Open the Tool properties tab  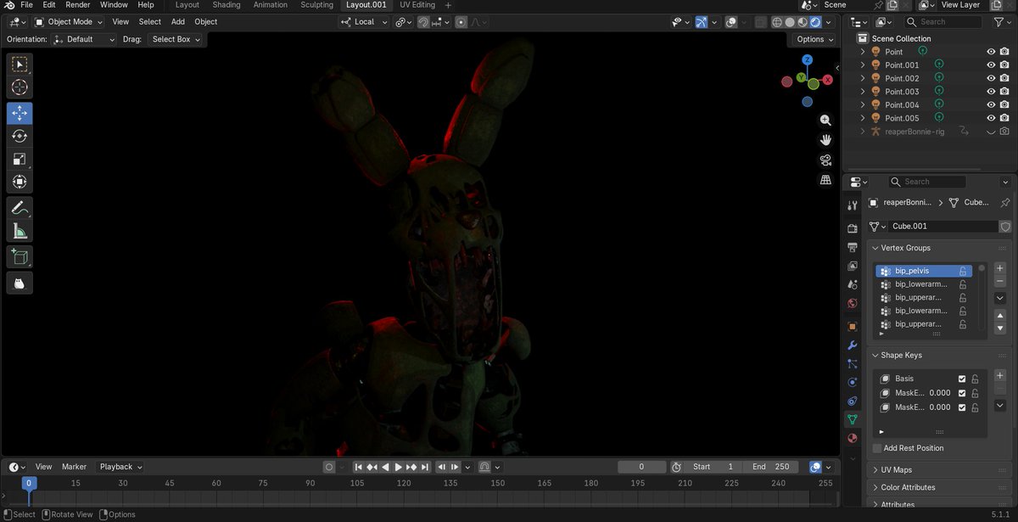tap(853, 206)
